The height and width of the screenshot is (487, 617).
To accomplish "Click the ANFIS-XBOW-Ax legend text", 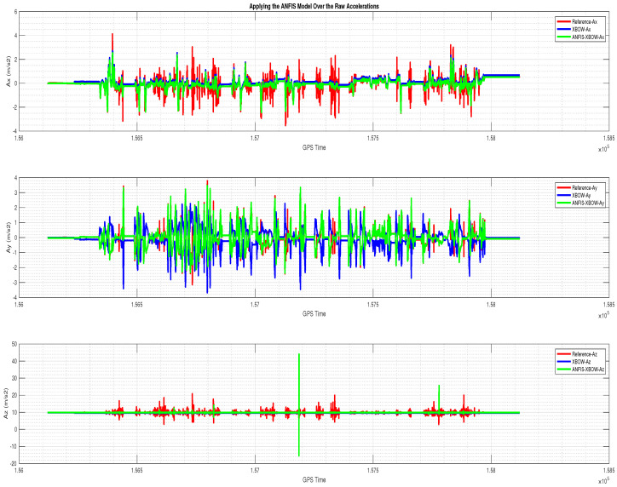I will [x=589, y=37].
